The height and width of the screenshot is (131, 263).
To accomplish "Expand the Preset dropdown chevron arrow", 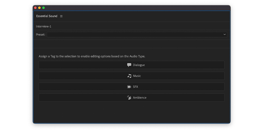I will coord(225,34).
